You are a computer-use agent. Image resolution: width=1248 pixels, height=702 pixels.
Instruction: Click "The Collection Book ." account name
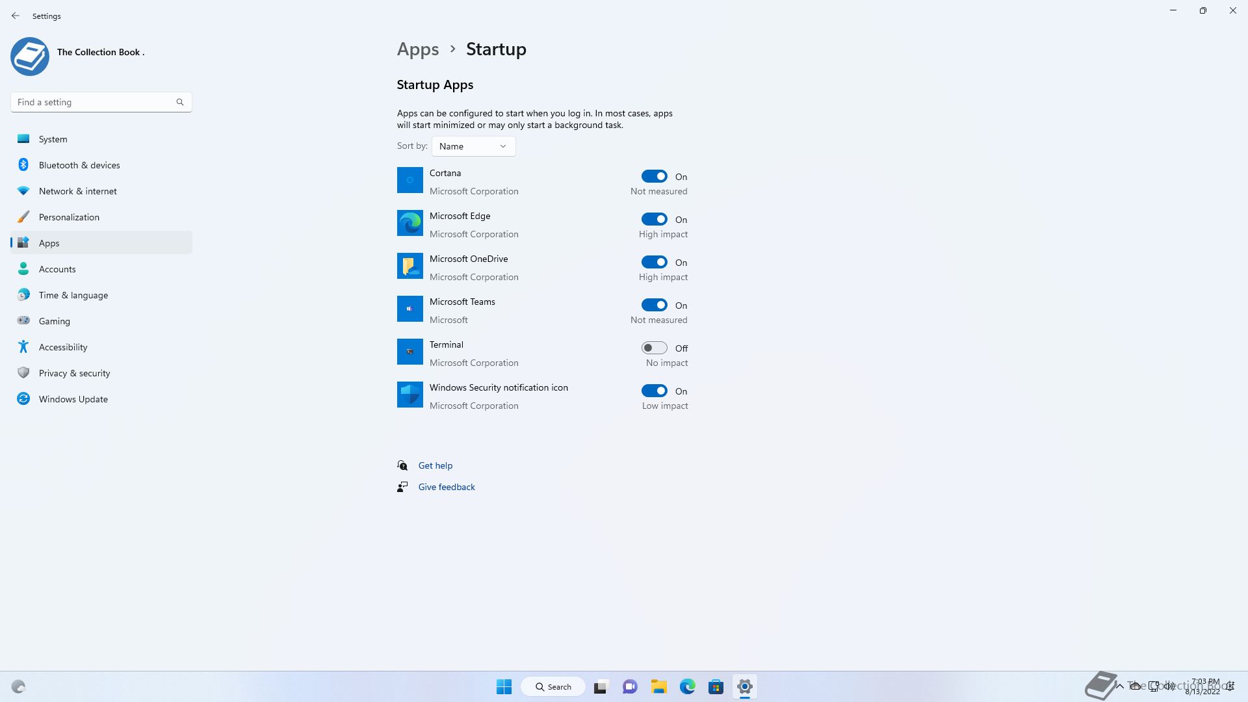click(101, 52)
